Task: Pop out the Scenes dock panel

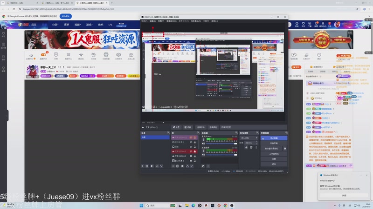Action: (168, 133)
